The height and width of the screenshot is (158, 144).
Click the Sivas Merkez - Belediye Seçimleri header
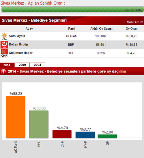pos(34,20)
